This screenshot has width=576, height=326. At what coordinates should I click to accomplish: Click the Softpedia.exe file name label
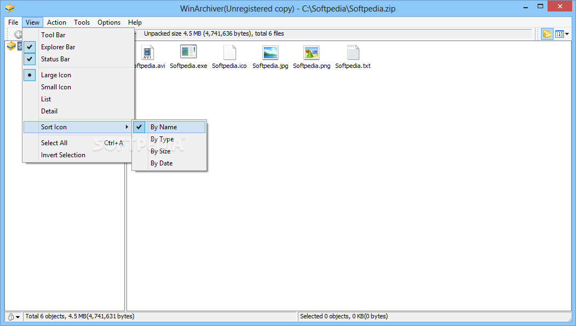pos(188,66)
